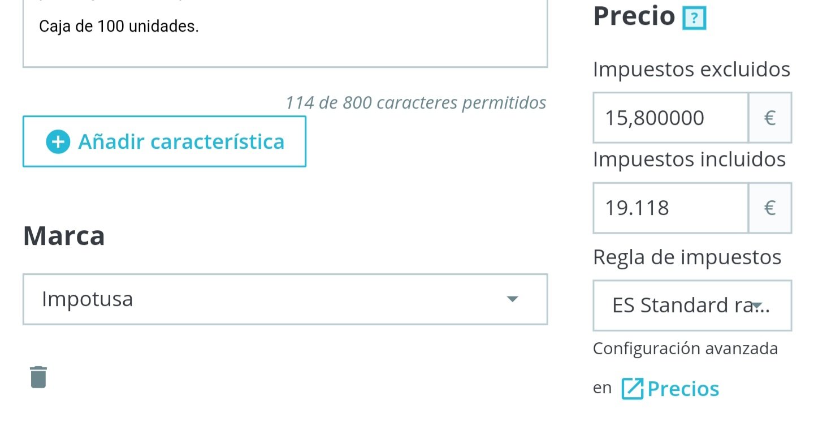814x426 pixels.
Task: Open the Precios advanced settings link
Action: (683, 389)
